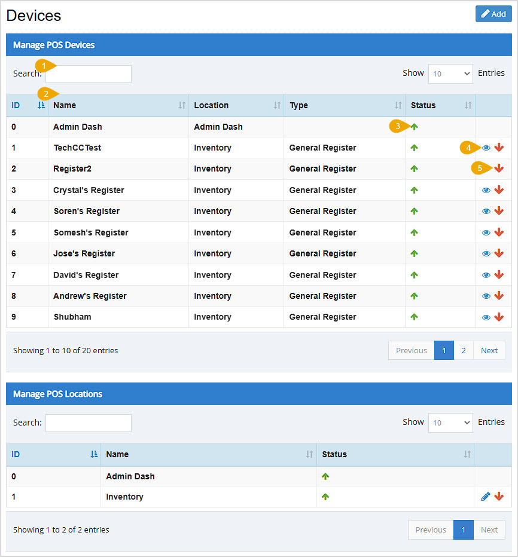The height and width of the screenshot is (557, 518).
Task: Toggle active status for Somesh's Register
Action: click(415, 232)
